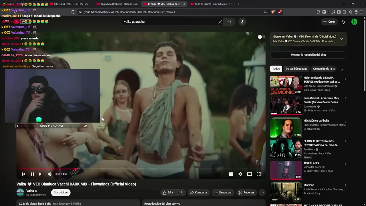This screenshot has height=206, width=366.
Task: Open the music note playlist icon in toolbar
Action: pyautogui.click(x=333, y=12)
